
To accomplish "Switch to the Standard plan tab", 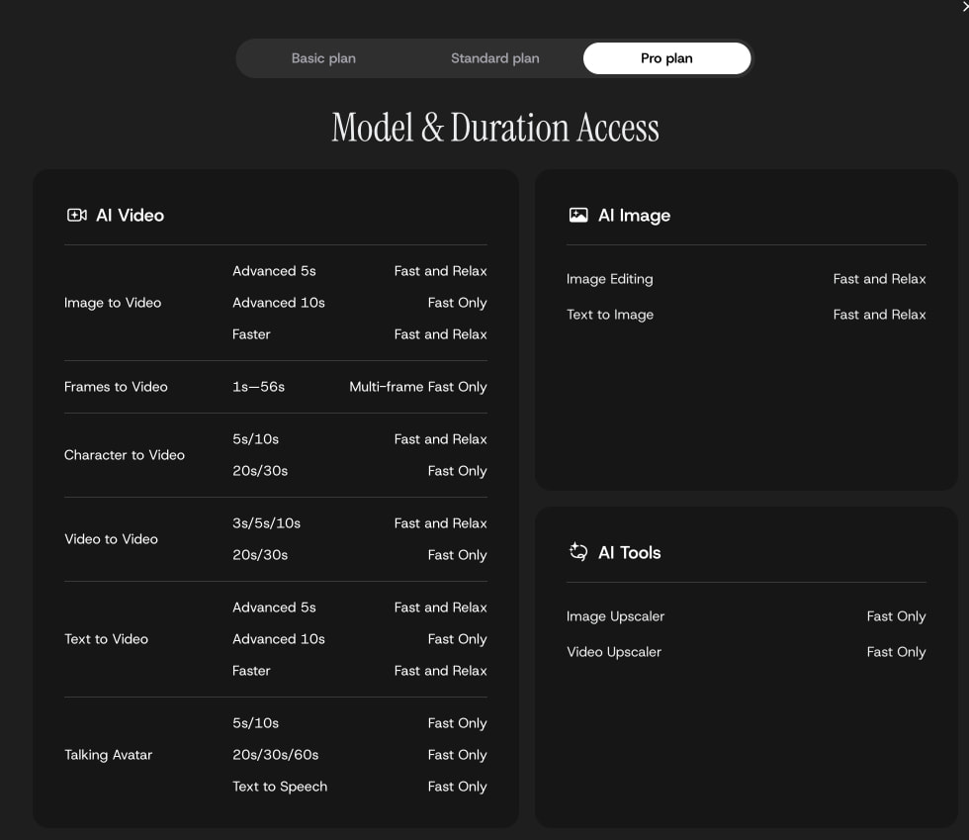I will [495, 58].
